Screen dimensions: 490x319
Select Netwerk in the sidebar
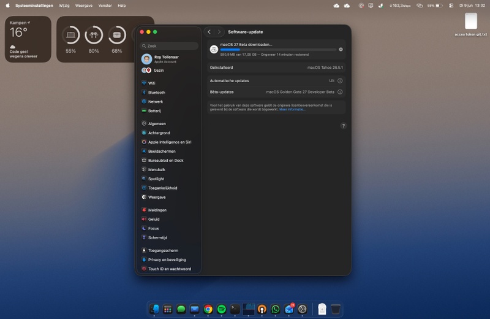(x=169, y=101)
